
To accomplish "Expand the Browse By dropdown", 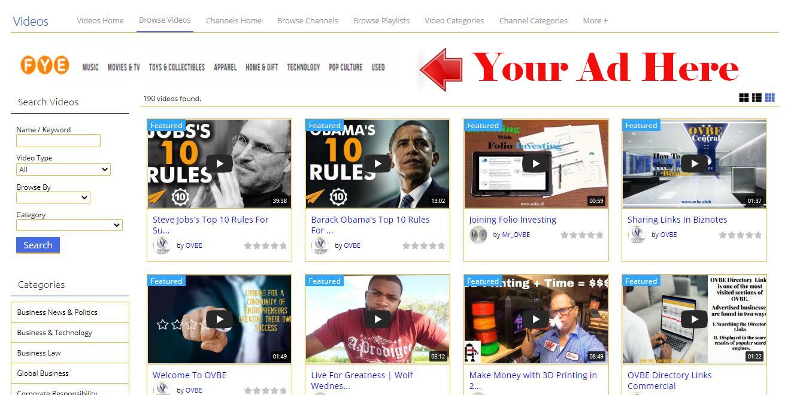I will (x=53, y=197).
